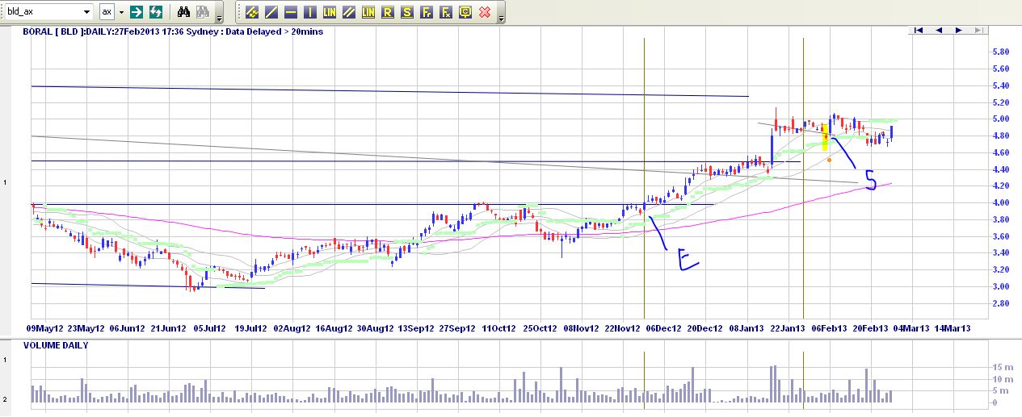1022x417 pixels.
Task: Select the first LIN tool icon
Action: (x=330, y=12)
